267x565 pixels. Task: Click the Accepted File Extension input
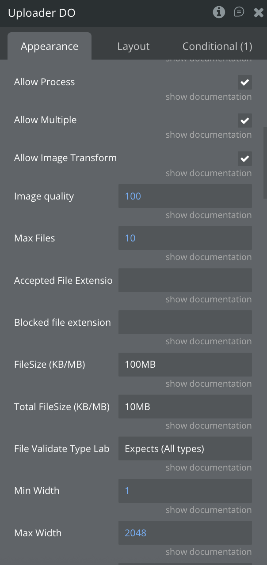pyautogui.click(x=185, y=280)
